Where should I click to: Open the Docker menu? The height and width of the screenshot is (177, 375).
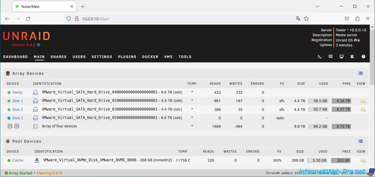150,57
